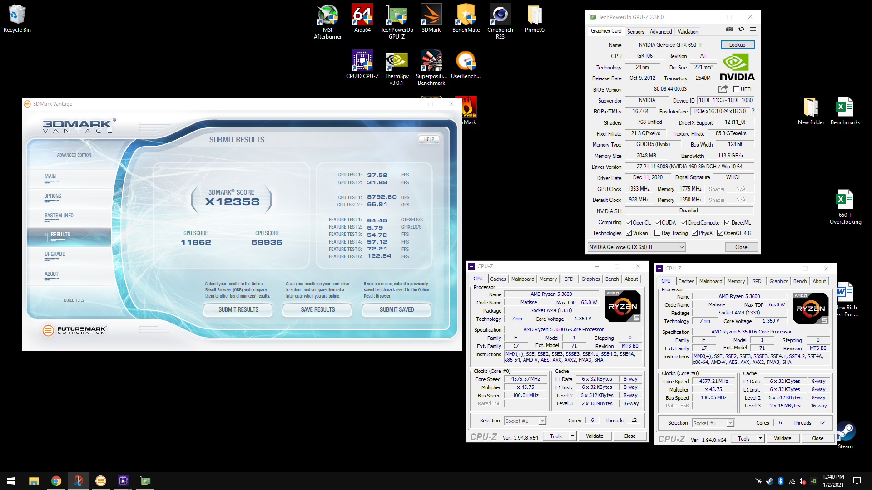Open GPU-Z hamburger menu icon
This screenshot has width=872, height=490.
753,29
